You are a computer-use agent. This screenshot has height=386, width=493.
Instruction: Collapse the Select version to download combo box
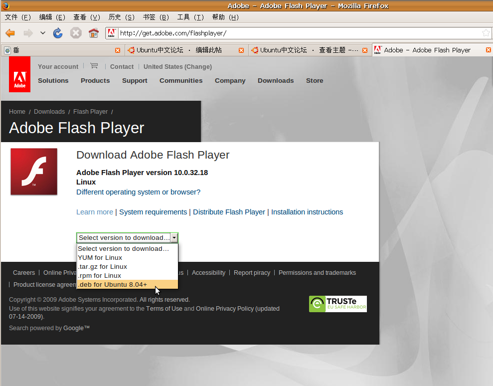tap(127, 237)
